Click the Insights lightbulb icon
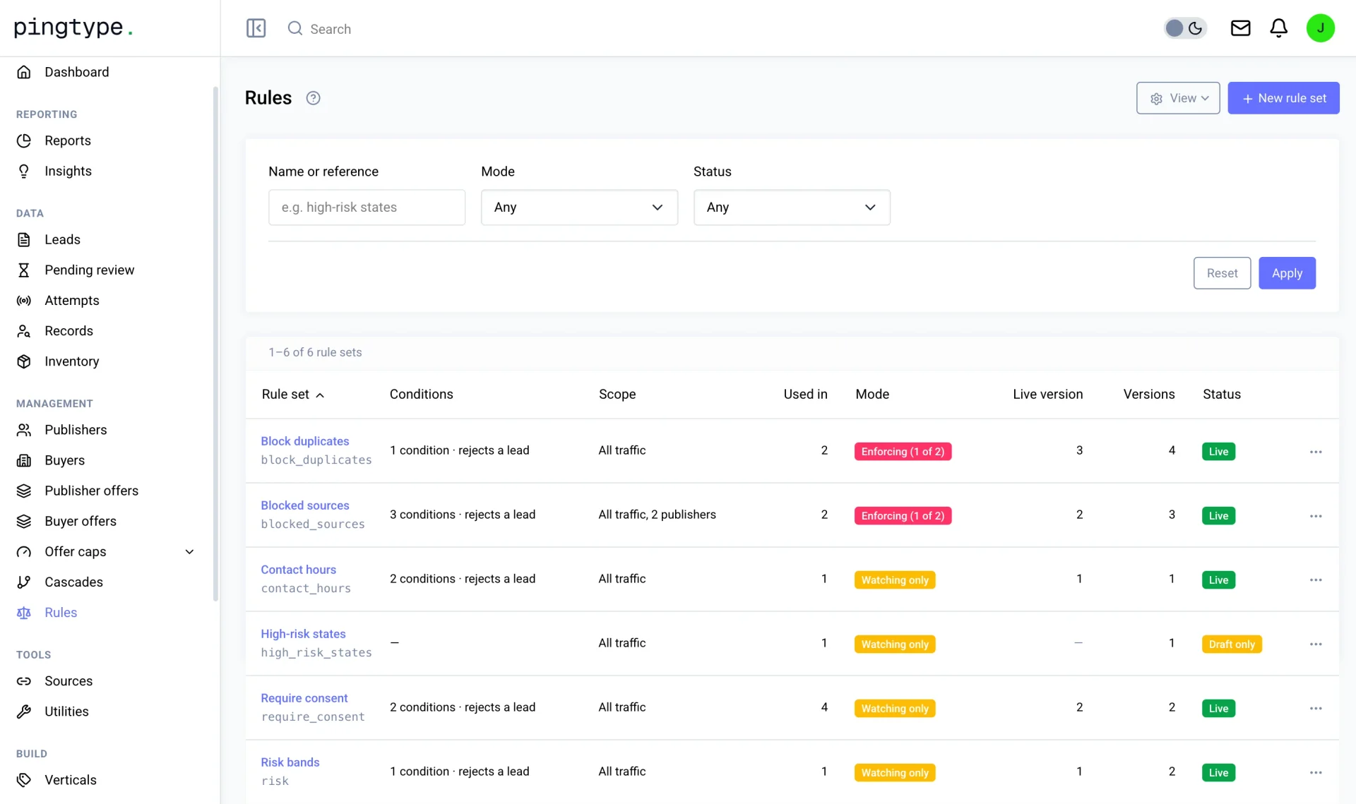The width and height of the screenshot is (1356, 804). pos(24,171)
